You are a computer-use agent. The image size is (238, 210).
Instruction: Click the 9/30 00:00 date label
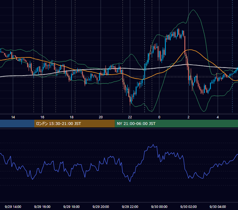[159, 206]
